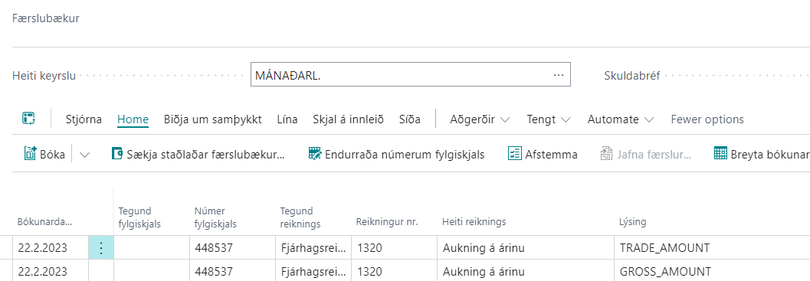
Task: Open the Síða tab
Action: tap(410, 119)
